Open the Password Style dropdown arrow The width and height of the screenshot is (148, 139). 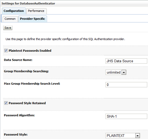click(x=137, y=136)
